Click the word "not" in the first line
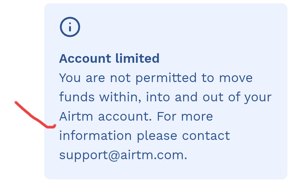Image resolution: width=296 pixels, height=195 pixels. (x=121, y=78)
